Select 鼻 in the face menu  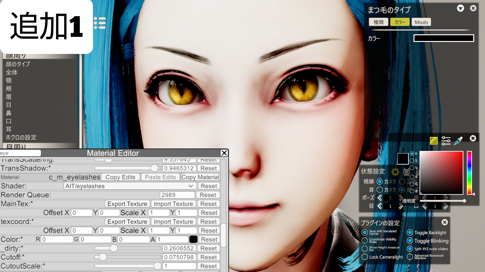[9, 113]
